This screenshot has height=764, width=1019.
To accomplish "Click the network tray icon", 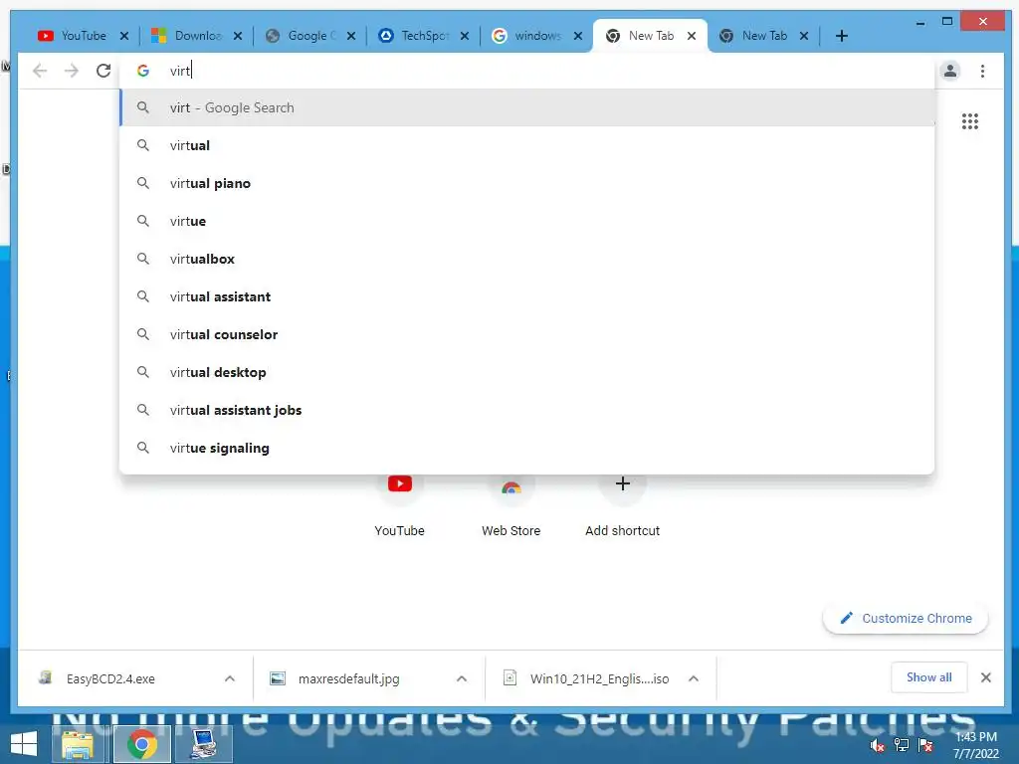I will (902, 745).
